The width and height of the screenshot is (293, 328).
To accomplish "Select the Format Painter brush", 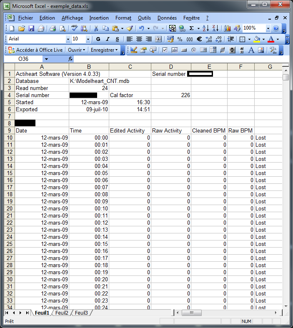I will click(x=130, y=28).
